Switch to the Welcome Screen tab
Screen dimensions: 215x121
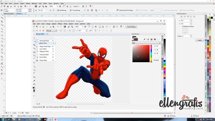click(x=8, y=14)
